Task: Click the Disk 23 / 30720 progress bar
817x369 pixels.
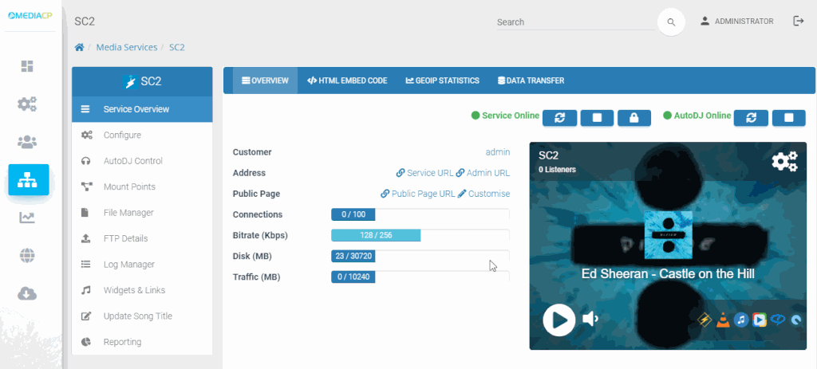Action: (420, 256)
